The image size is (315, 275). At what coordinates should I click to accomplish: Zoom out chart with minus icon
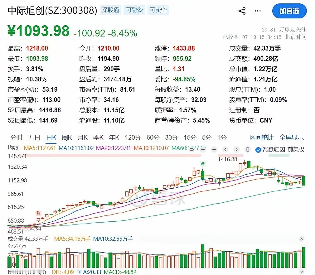pyautogui.click(x=214, y=149)
